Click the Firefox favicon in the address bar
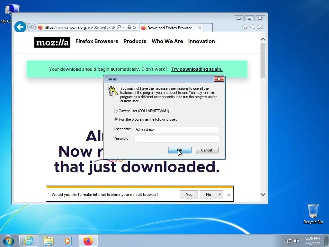 pos(40,27)
